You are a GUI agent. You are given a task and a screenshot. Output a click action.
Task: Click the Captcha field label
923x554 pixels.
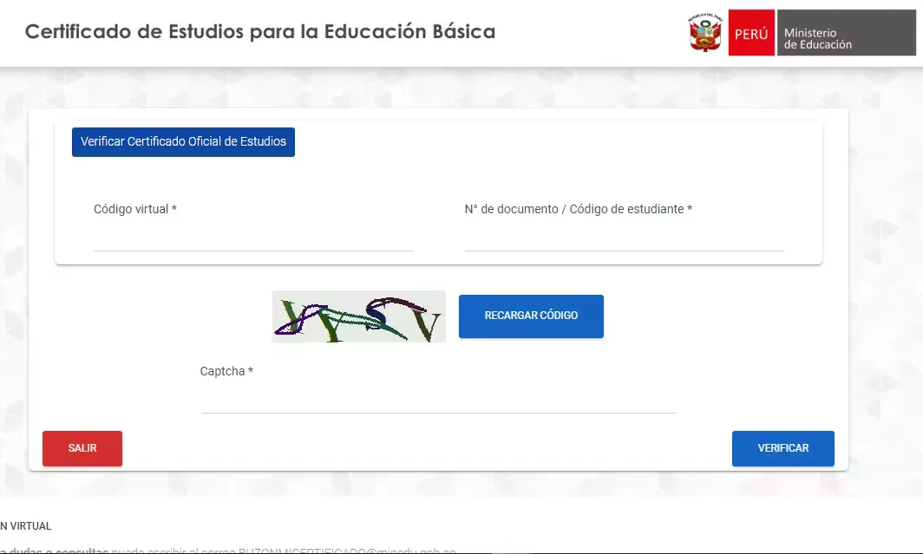click(x=226, y=370)
